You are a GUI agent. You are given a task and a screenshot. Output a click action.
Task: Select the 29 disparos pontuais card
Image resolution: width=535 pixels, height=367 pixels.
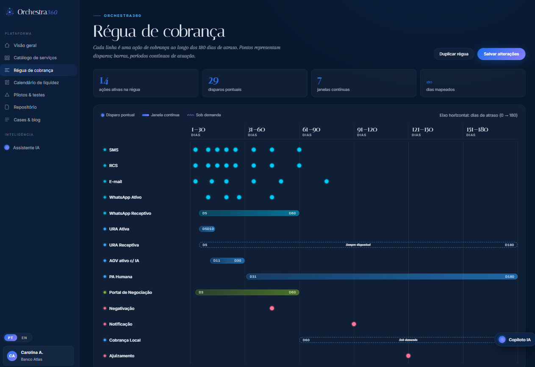255,83
